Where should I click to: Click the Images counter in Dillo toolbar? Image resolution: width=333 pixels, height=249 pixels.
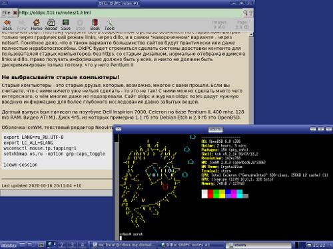pyautogui.click(x=219, y=25)
